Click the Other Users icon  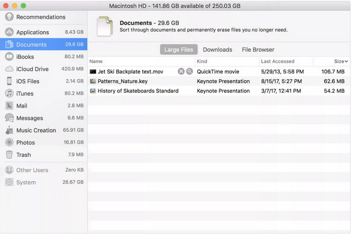click(x=9, y=170)
